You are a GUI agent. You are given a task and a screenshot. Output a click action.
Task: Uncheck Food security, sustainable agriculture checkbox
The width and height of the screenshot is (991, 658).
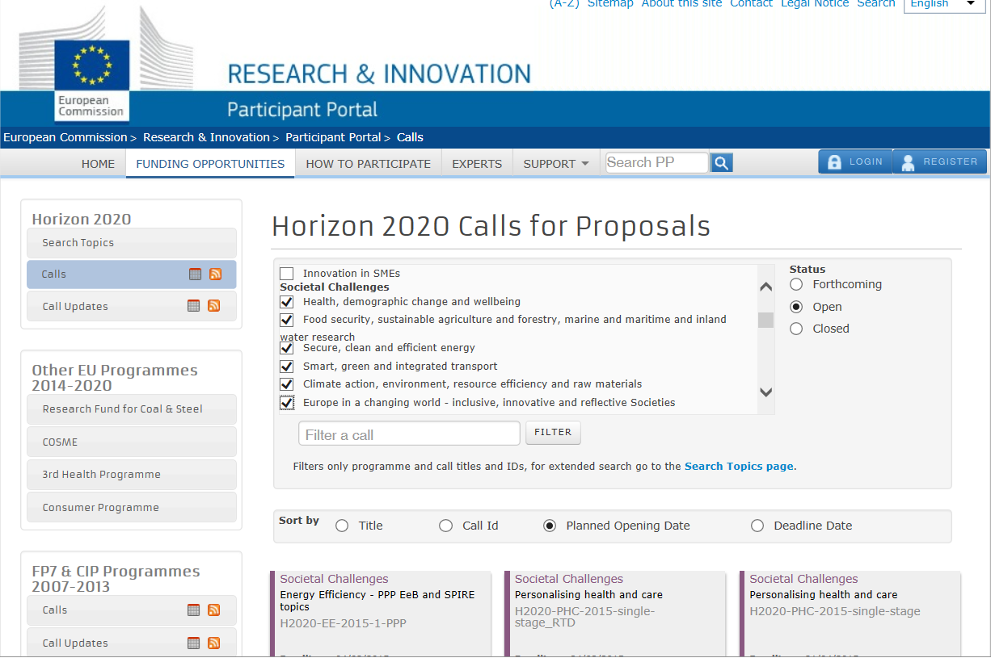click(287, 320)
